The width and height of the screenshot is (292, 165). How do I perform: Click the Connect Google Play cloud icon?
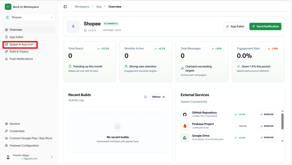7,138
